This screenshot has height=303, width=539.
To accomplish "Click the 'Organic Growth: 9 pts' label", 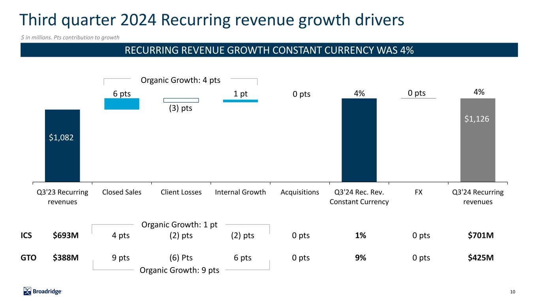I will (x=180, y=270).
